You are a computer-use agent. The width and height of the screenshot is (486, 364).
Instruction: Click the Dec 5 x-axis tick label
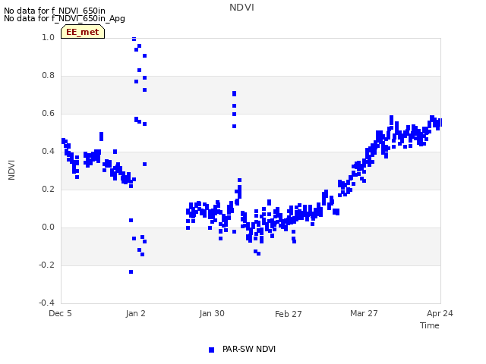click(x=60, y=313)
